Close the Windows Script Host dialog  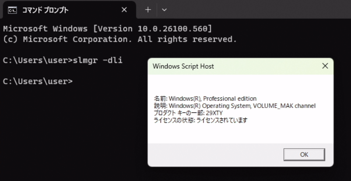[325, 66]
